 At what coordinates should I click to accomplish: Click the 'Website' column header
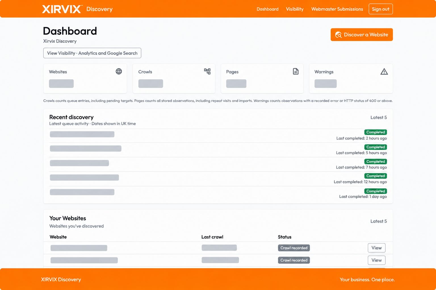(x=58, y=237)
